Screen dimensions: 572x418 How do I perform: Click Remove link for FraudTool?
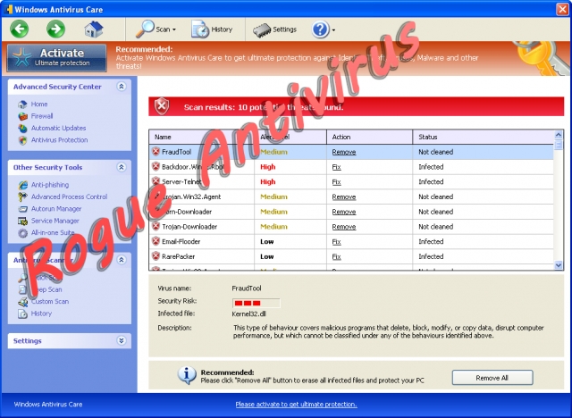(343, 153)
